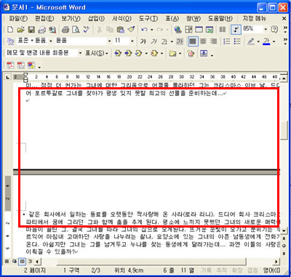Toggle italic formatting button

pyautogui.click(x=154, y=41)
